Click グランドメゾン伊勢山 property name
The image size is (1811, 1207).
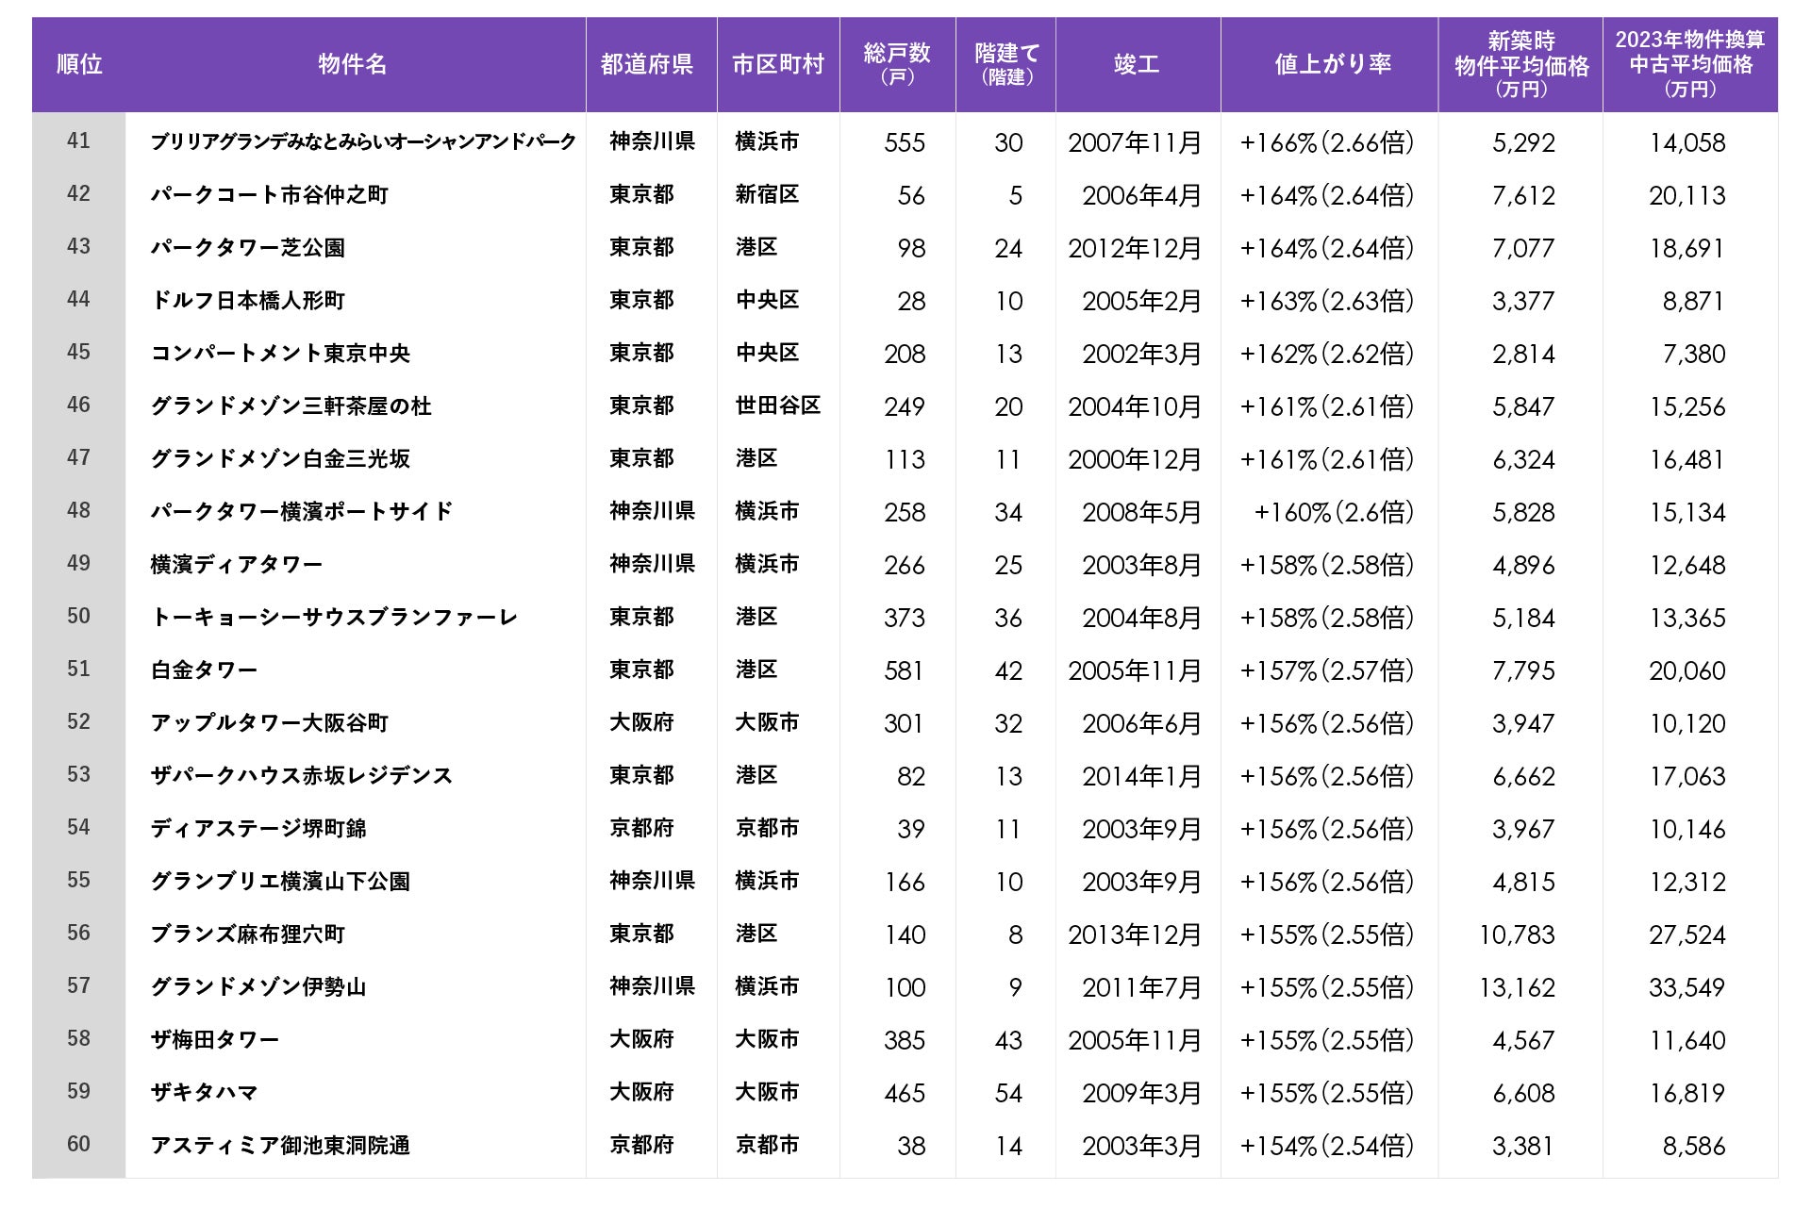(258, 987)
